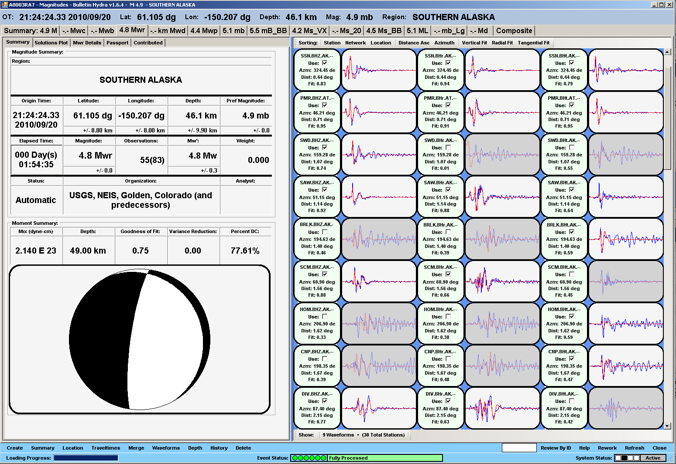Screen dimensions: 676x464
Task: Click the 77.61% Percent DC value
Action: tap(245, 251)
